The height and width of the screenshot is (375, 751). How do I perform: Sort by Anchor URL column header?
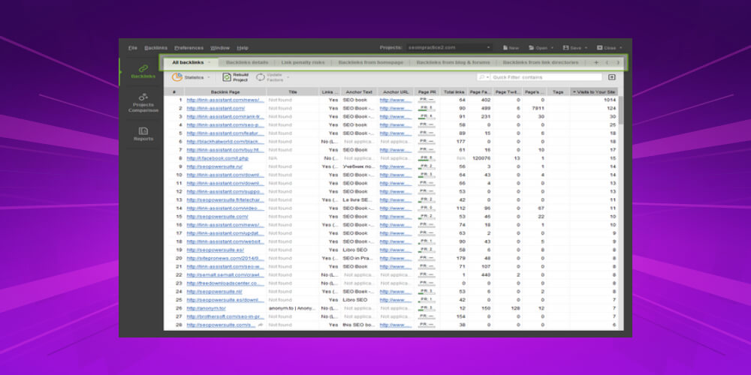[x=396, y=91]
